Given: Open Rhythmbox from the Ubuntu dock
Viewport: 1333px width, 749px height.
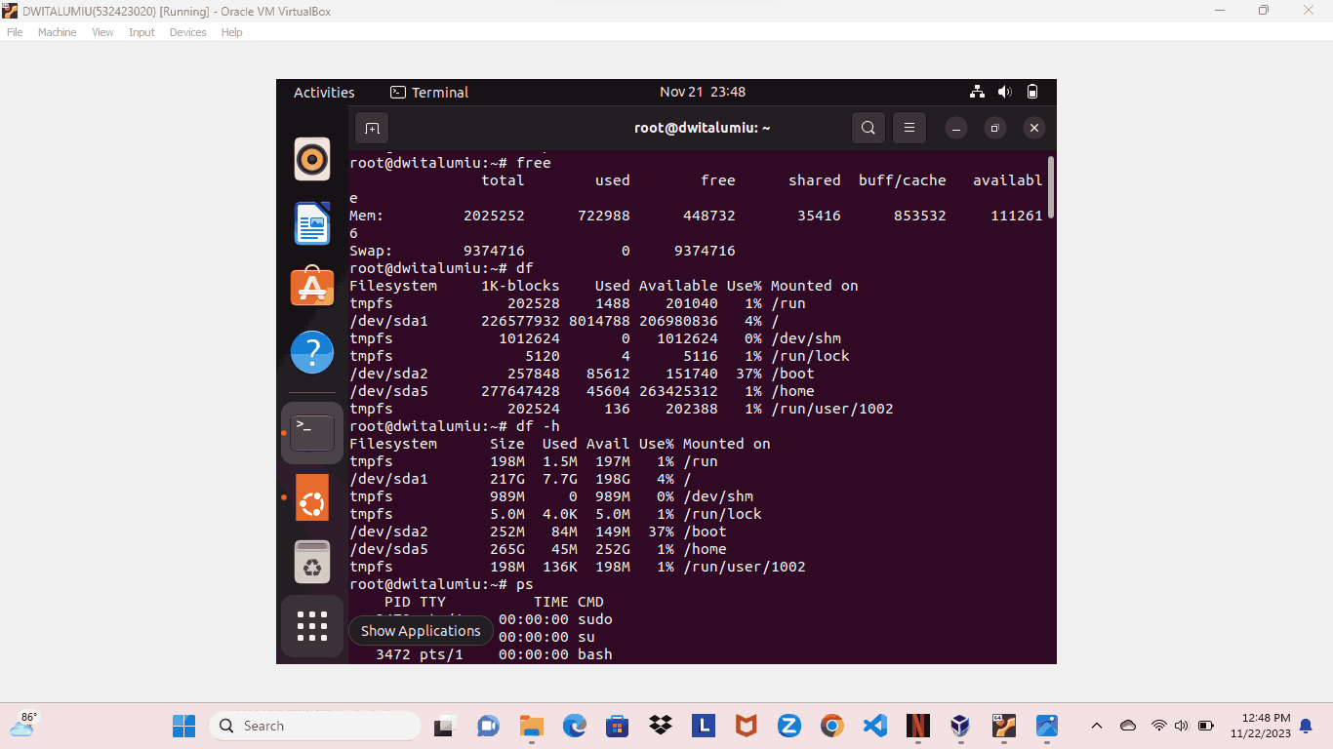Looking at the screenshot, I should 312,159.
